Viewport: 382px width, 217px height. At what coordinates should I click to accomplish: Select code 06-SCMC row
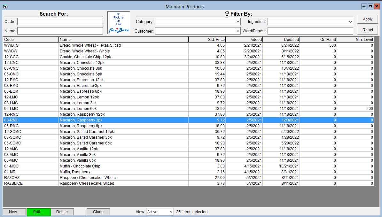point(188,143)
